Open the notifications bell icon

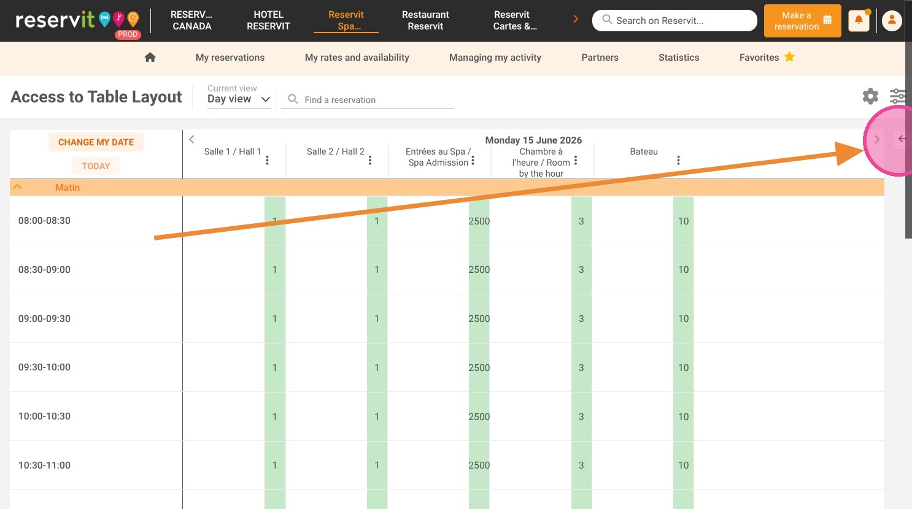(859, 21)
